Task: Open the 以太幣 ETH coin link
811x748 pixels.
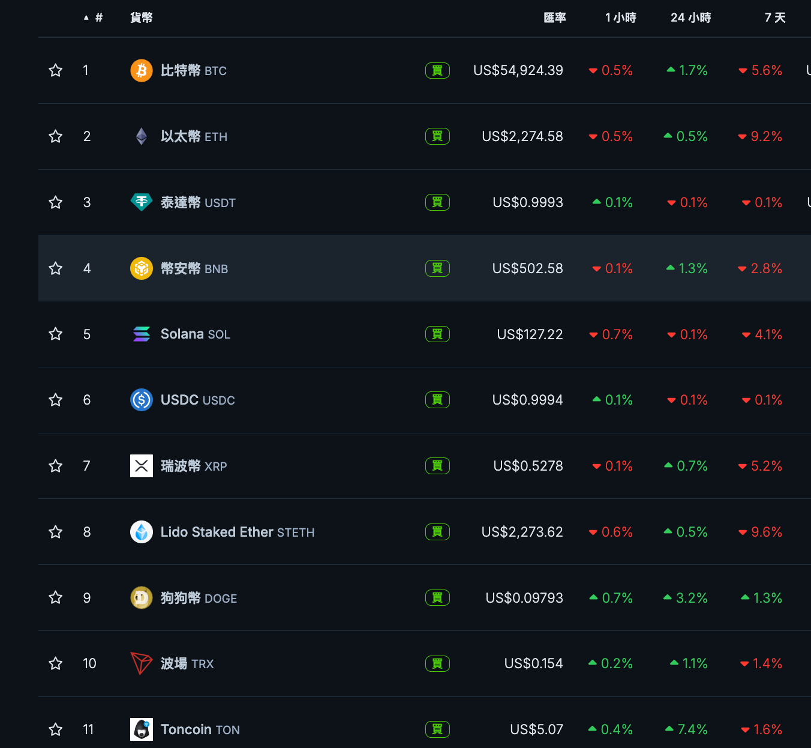Action: (194, 137)
